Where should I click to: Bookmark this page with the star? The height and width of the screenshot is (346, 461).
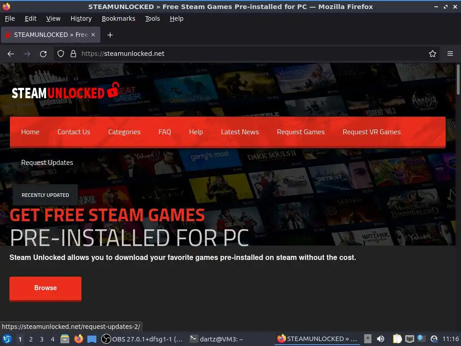click(x=433, y=54)
